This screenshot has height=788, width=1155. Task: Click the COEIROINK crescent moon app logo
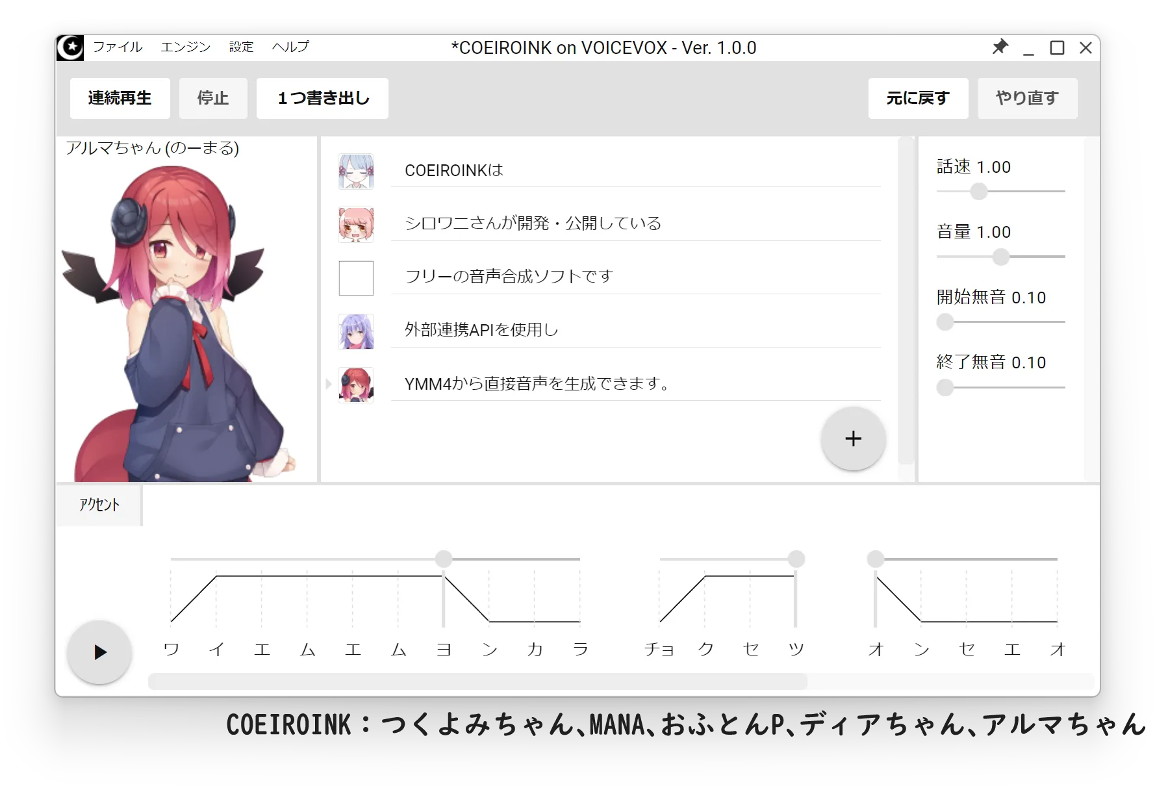pos(70,47)
